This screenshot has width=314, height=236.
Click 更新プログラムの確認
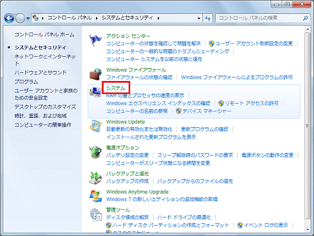205,129
